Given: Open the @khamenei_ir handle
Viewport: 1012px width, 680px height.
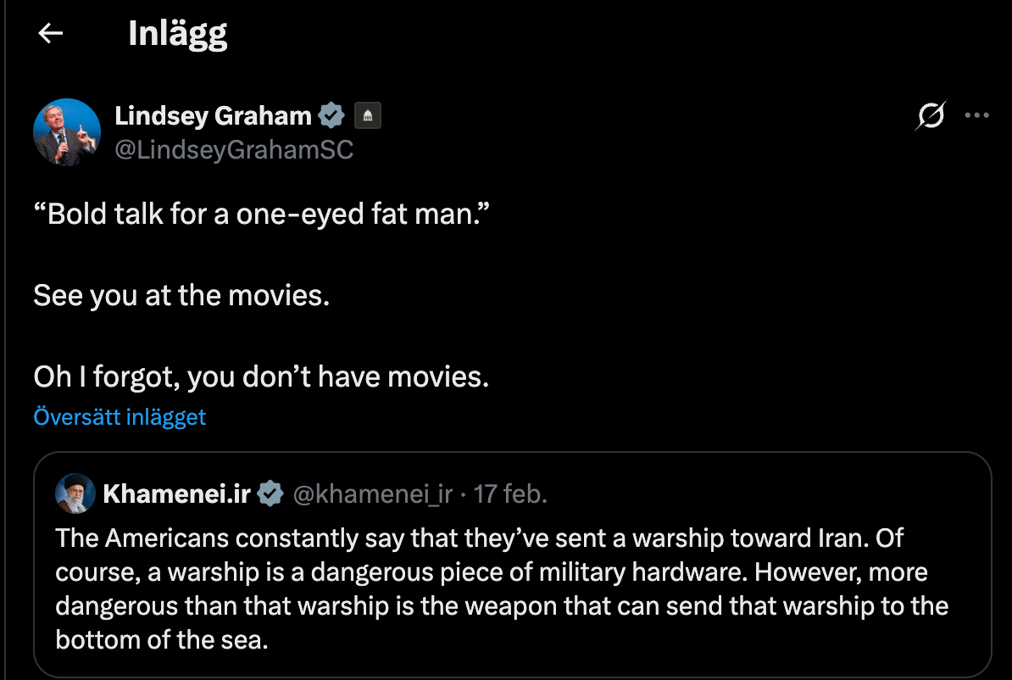Looking at the screenshot, I should [x=372, y=493].
